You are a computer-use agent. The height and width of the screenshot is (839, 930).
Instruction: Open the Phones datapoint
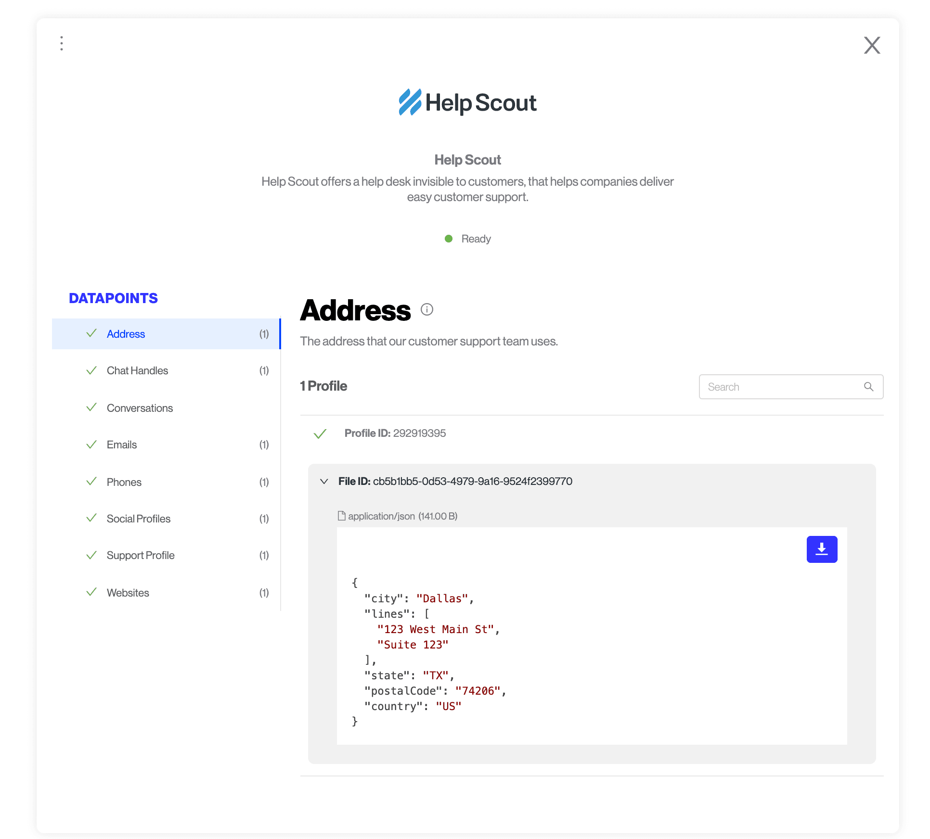tap(124, 482)
